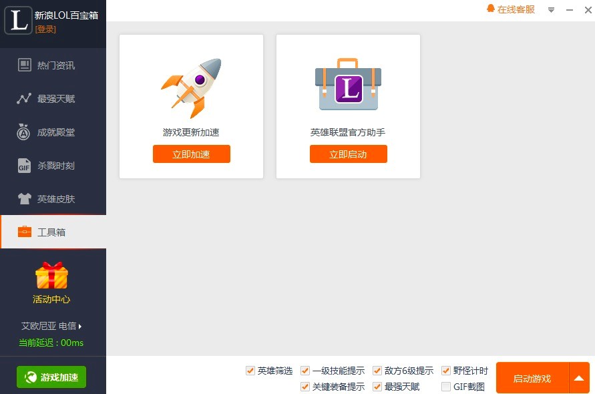
Task: Select the 英雄皮肤 tab
Action: [x=53, y=198]
